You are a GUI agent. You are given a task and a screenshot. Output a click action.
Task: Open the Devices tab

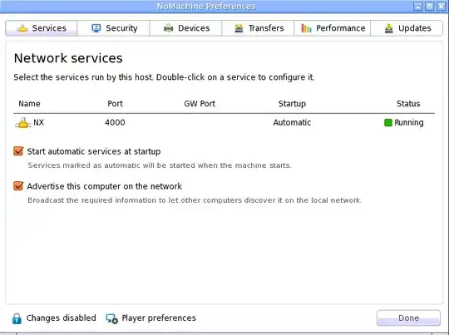(185, 28)
